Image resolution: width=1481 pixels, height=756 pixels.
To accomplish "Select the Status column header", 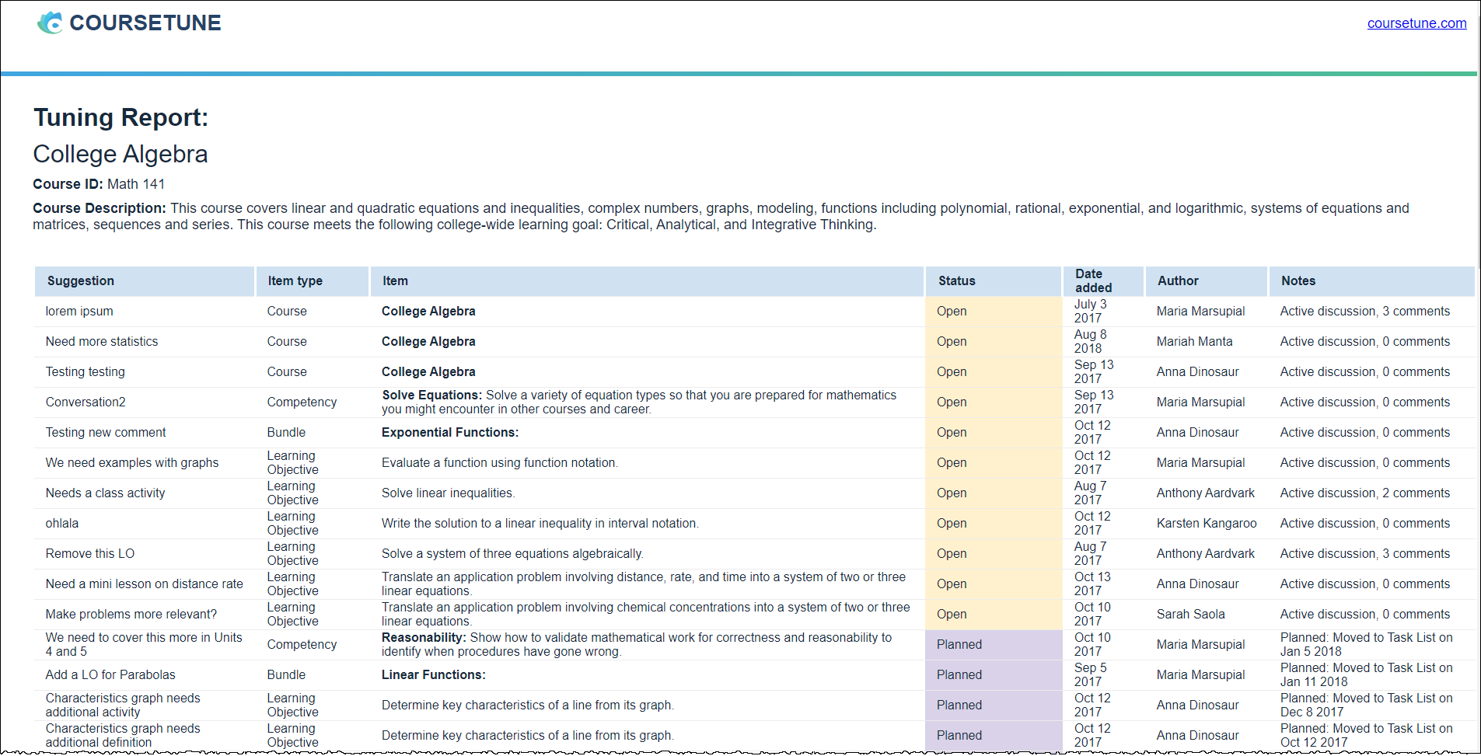I will [955, 281].
